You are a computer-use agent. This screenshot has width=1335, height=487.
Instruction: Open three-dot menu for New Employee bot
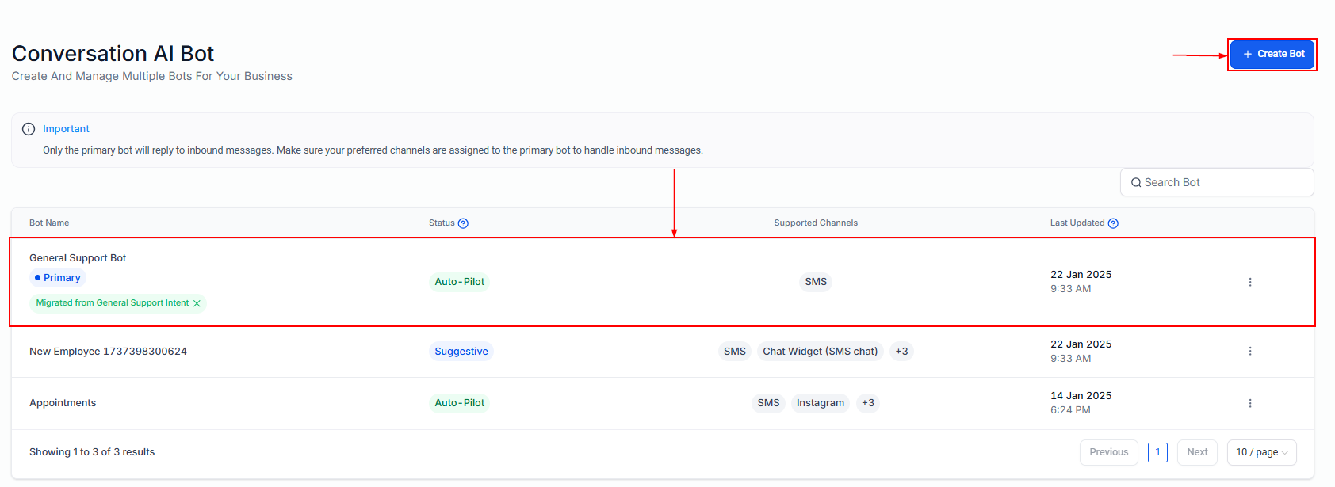[1250, 351]
